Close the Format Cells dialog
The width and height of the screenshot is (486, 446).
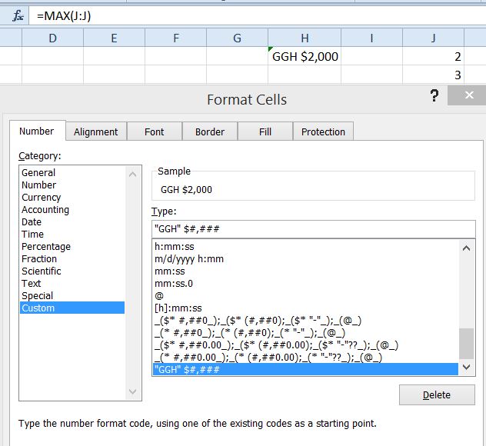tap(466, 95)
